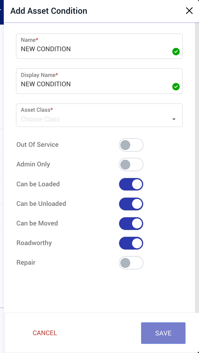Click the Out Of Service label text

(x=37, y=144)
